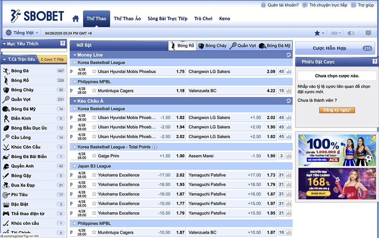Open the Tiếng Việt language dropdown
379x238 pixels.
tap(22, 33)
